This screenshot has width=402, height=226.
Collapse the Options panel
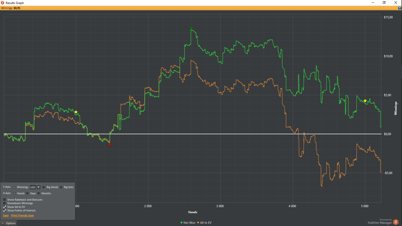point(9,223)
